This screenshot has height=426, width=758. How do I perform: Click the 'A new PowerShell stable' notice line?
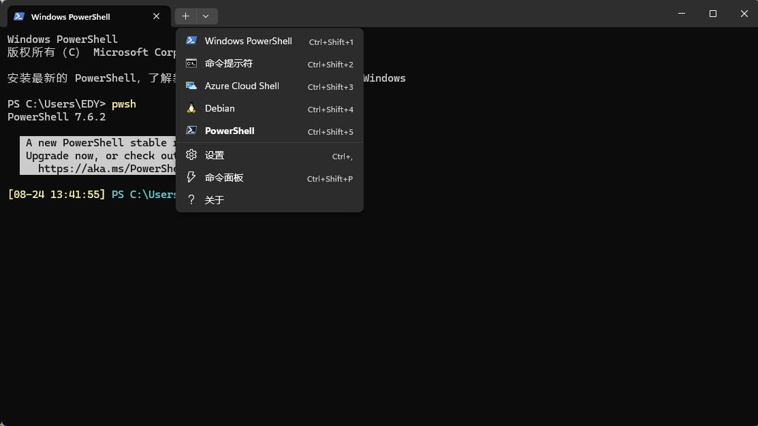pos(101,142)
